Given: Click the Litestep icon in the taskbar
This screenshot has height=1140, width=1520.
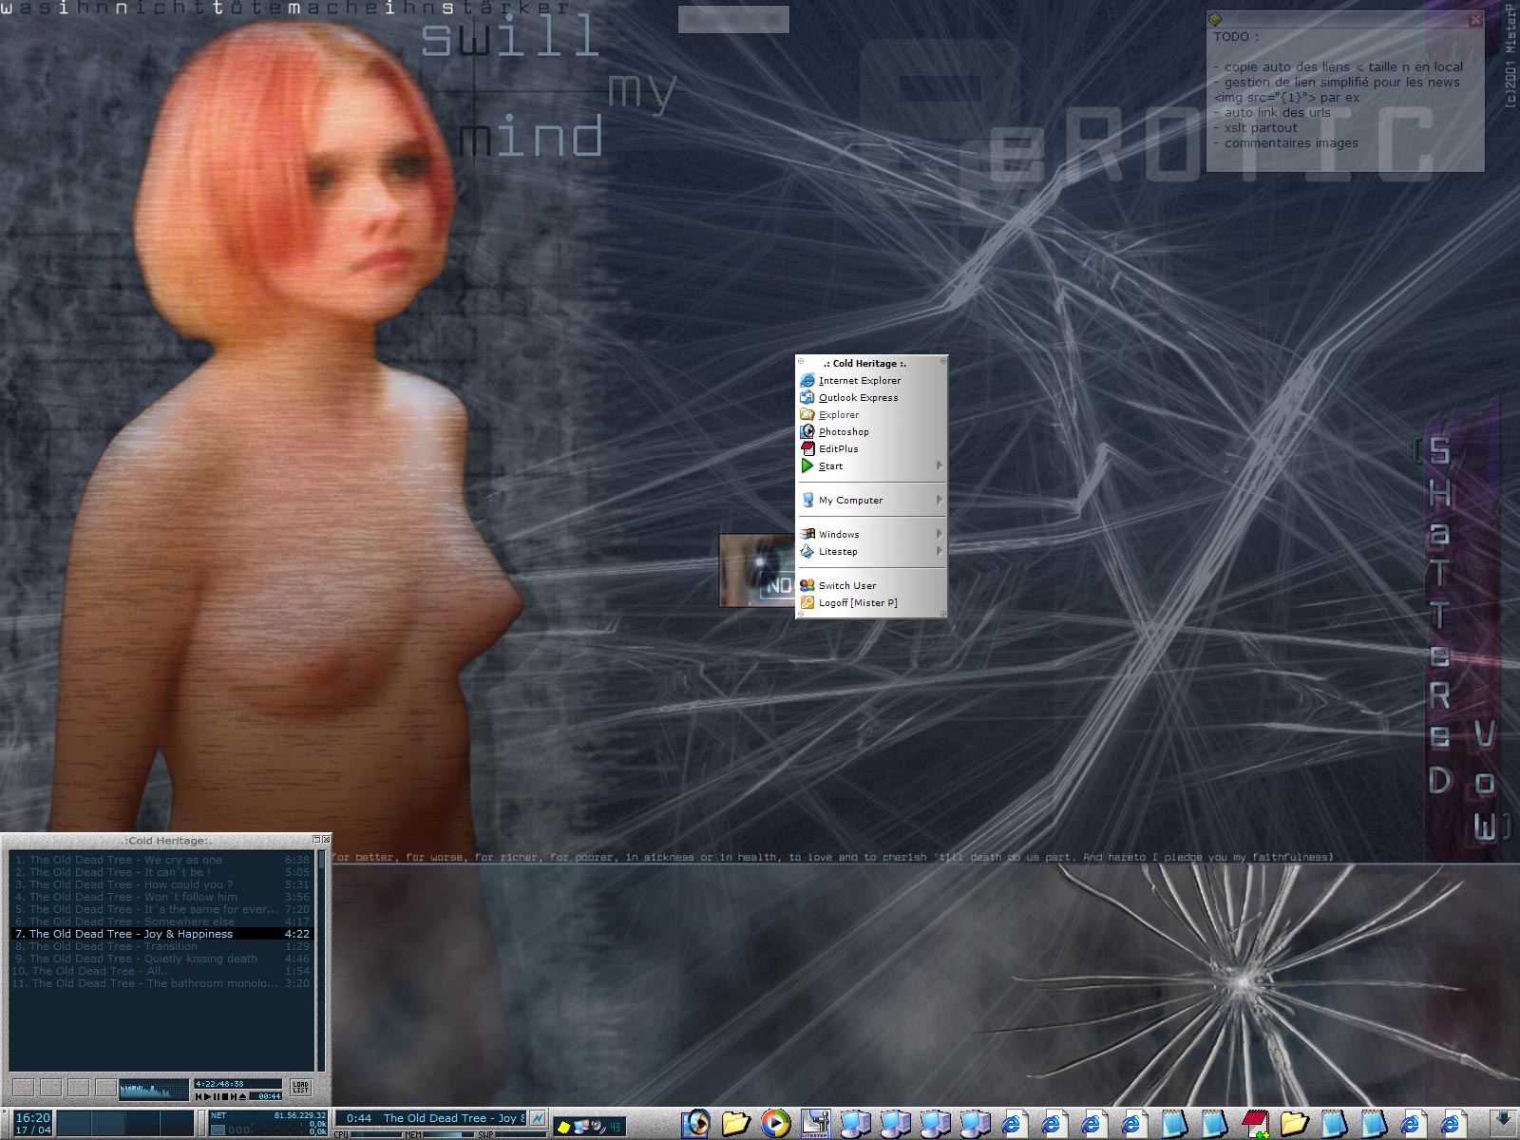Looking at the screenshot, I should (815, 1123).
